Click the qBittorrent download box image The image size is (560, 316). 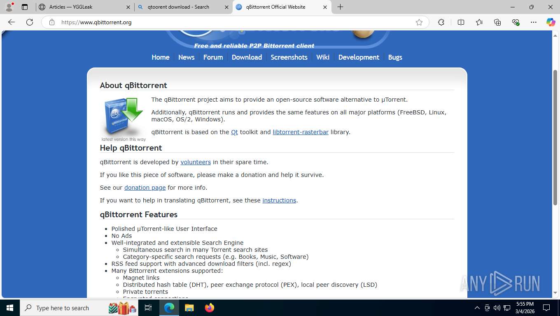coord(124,119)
